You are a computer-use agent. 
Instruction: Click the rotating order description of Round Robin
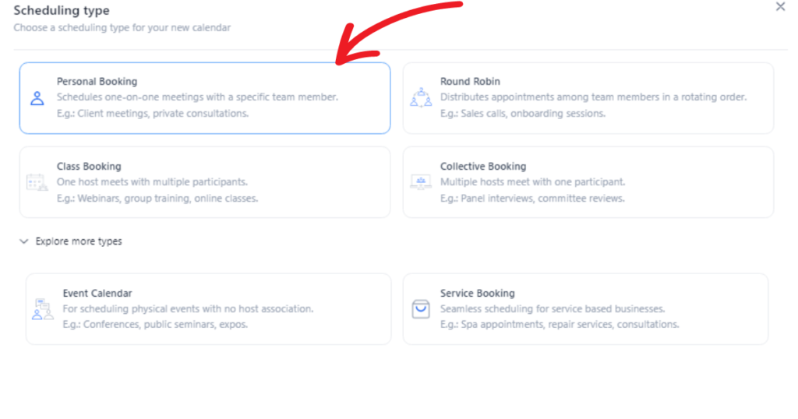click(593, 97)
